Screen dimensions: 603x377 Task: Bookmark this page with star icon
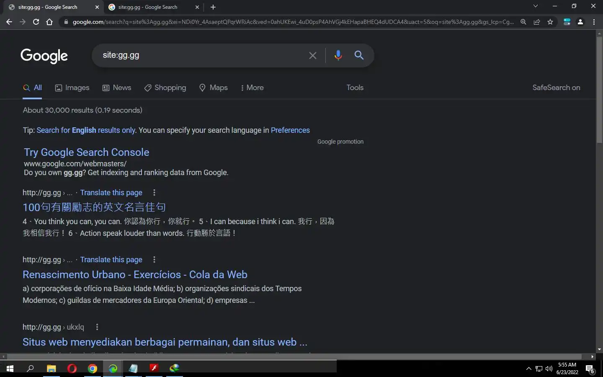[550, 22]
